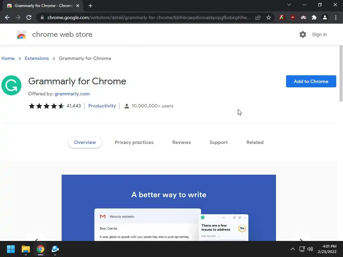Open the red slash-F extension icon
Image resolution: width=343 pixels, height=257 pixels.
[x=282, y=17]
